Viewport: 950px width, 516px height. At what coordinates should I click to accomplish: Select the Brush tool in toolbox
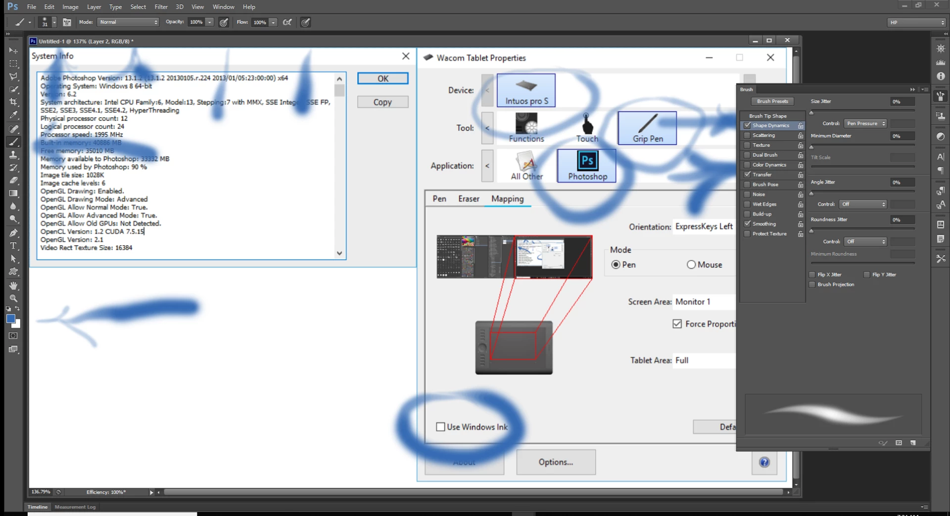pyautogui.click(x=13, y=142)
